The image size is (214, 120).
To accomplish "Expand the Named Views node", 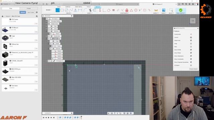I will 46,24.
